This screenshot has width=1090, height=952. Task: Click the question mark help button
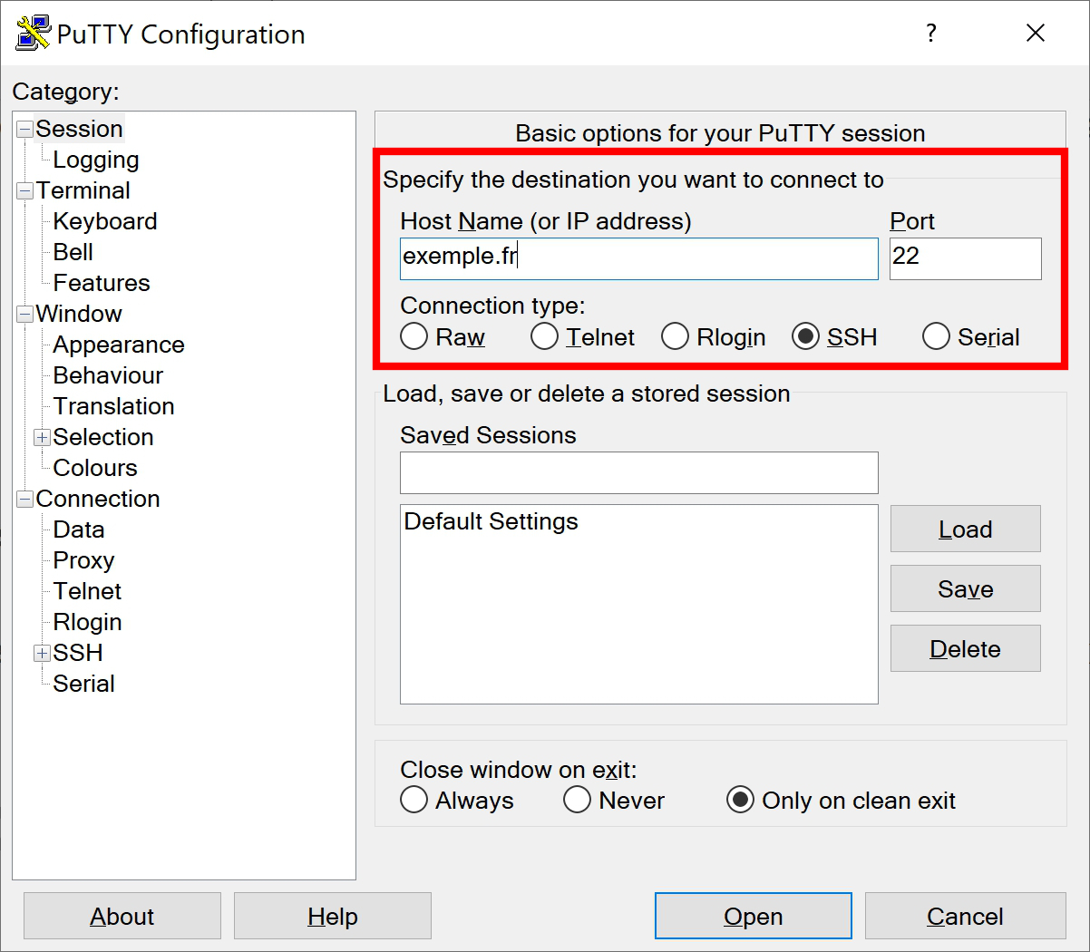(930, 34)
